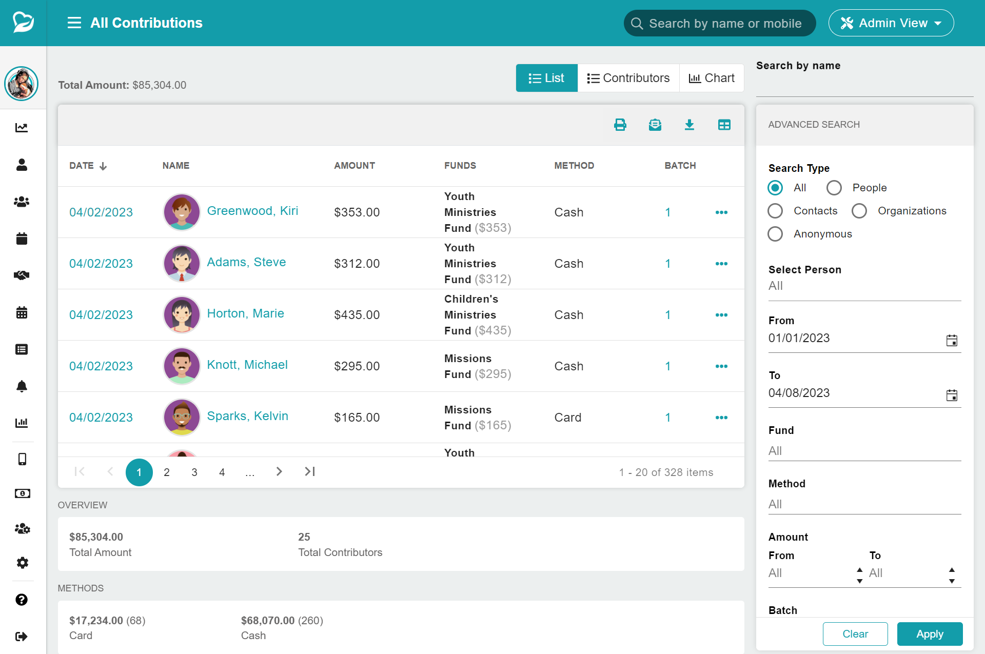Select the Organizations radio button
985x654 pixels.
pos(859,211)
